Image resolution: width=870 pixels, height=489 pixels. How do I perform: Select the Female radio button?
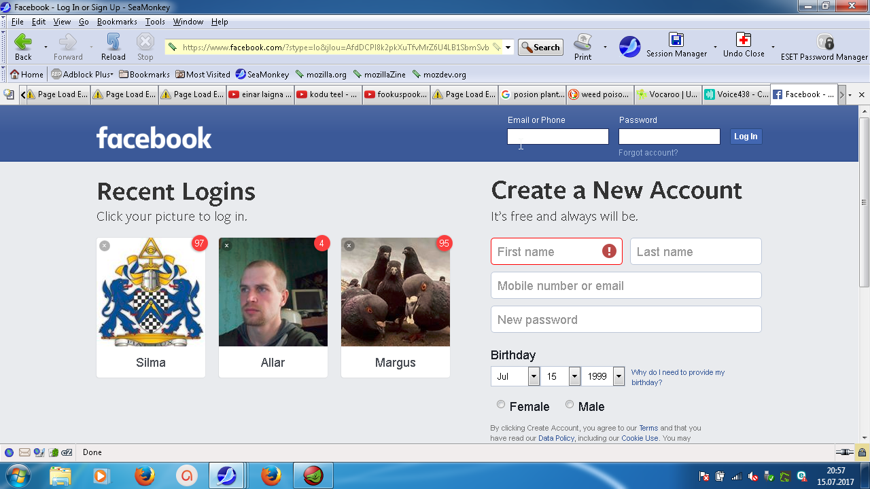pyautogui.click(x=501, y=405)
